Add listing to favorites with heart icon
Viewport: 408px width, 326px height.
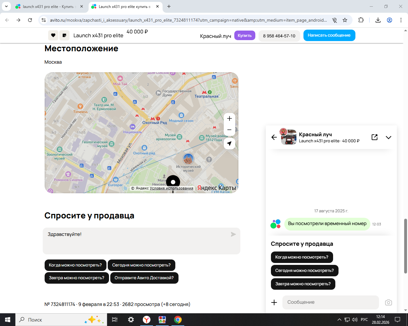53,35
